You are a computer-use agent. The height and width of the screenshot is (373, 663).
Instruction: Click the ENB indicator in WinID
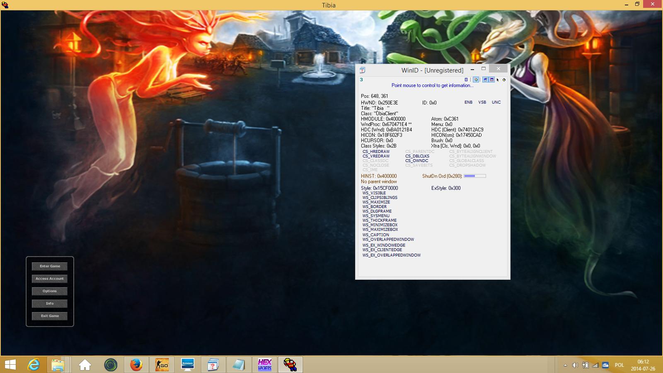(468, 102)
